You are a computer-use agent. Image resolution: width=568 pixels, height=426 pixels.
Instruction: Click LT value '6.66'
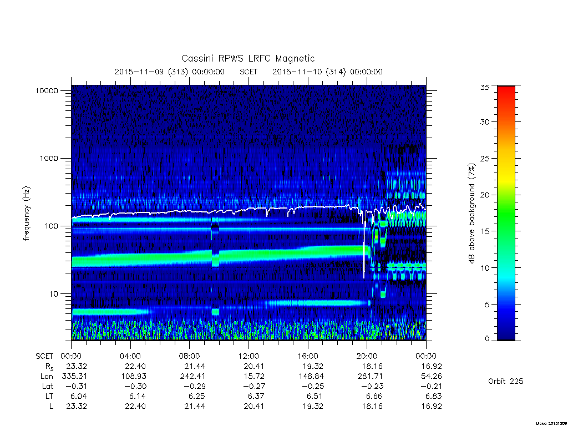(x=374, y=396)
